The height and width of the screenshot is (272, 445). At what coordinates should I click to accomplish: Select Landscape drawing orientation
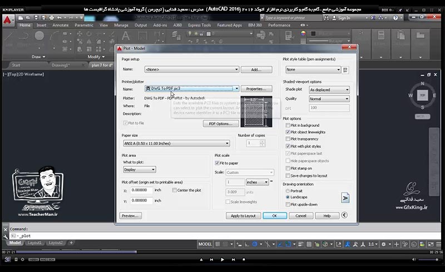tap(288, 197)
